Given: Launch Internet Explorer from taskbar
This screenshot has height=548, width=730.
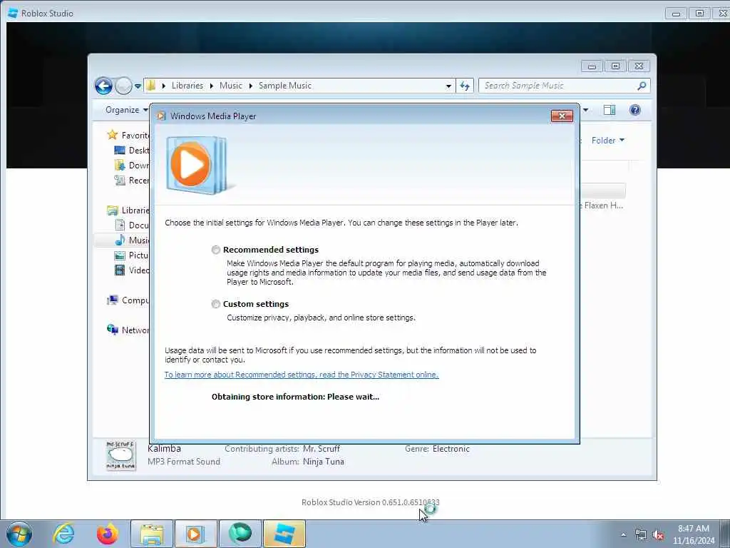Looking at the screenshot, I should pyautogui.click(x=63, y=534).
